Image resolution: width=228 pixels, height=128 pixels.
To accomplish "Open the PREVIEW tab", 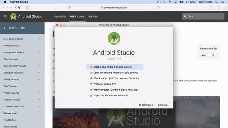I will (93, 17).
